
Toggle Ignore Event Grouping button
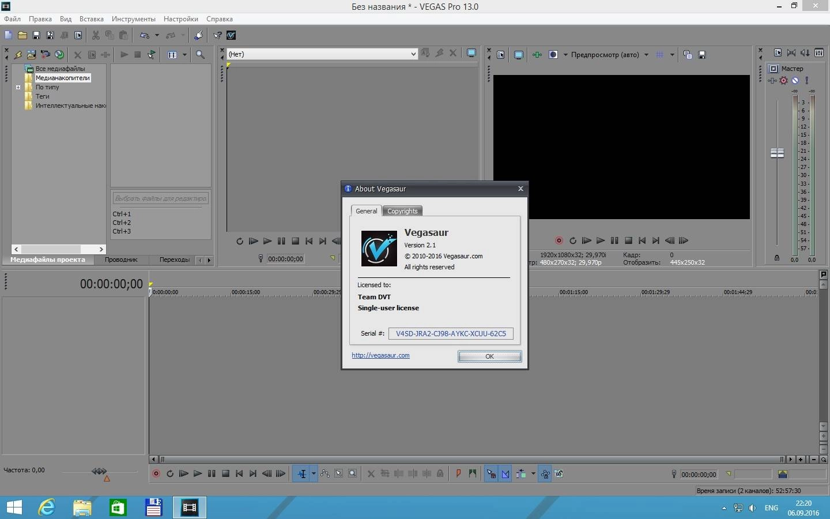pos(559,473)
